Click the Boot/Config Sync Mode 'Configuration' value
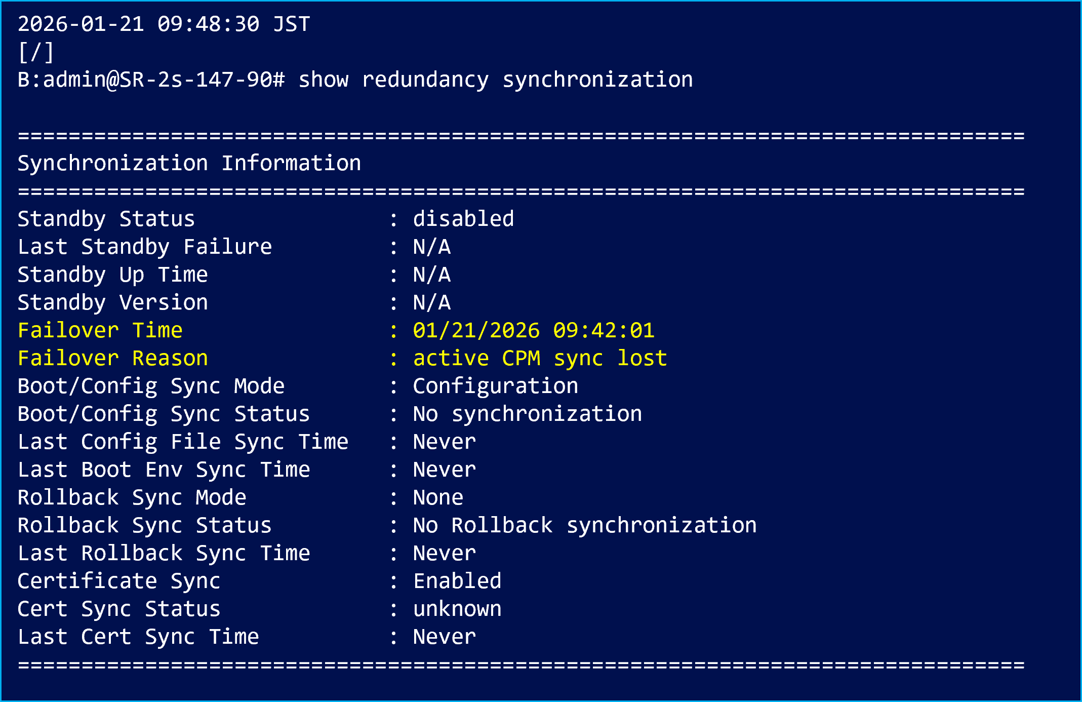This screenshot has width=1082, height=702. point(495,386)
